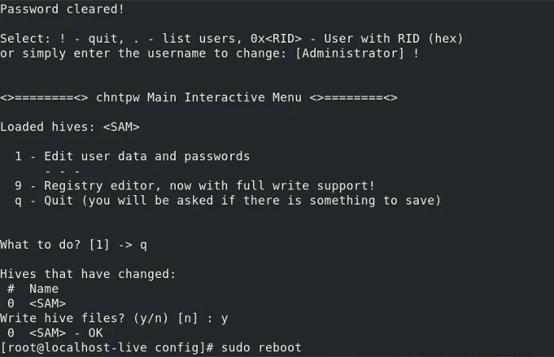
Task: Click the "or simply enter the username" text
Action: (x=103, y=53)
